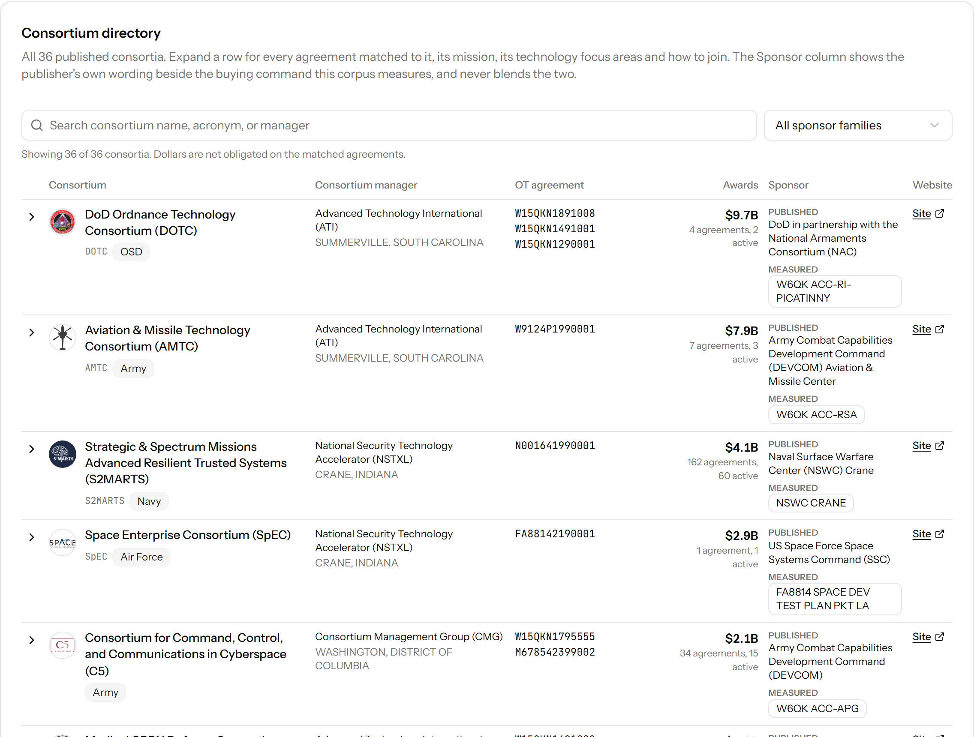
Task: Open the All sponsor families dropdown
Action: [x=858, y=126]
